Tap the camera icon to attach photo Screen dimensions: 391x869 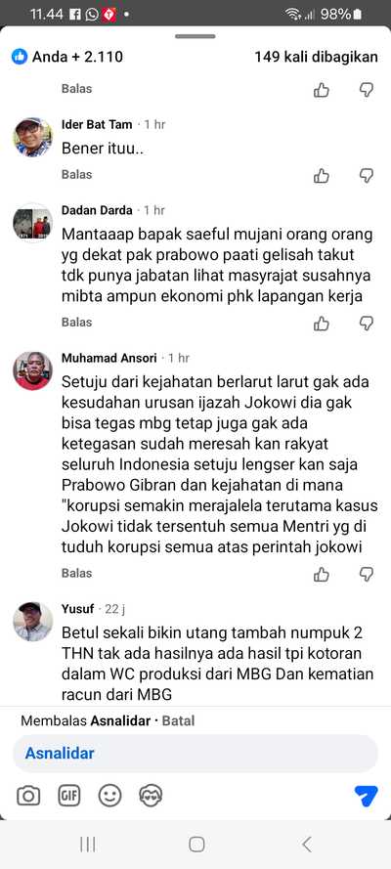point(28,796)
